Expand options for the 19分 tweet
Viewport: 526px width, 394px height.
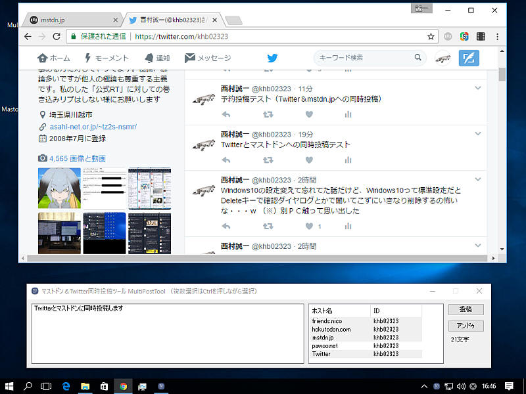pyautogui.click(x=478, y=134)
